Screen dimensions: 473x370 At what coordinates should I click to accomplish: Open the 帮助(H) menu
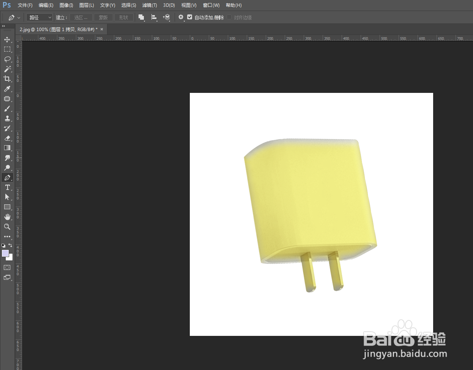point(233,5)
